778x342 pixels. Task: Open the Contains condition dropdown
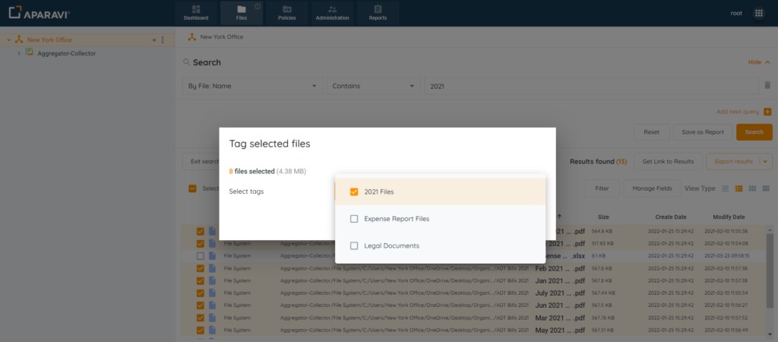[374, 86]
